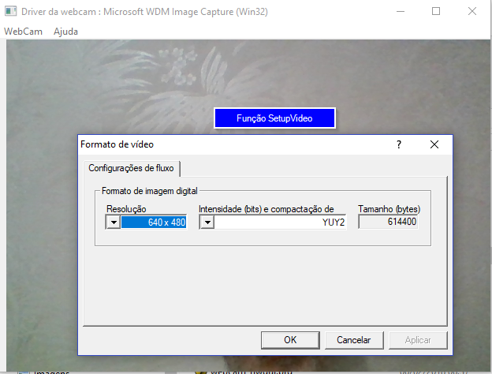Expand the compactação format dropdown arrow
Screen dimensions: 492x374
(x=207, y=223)
